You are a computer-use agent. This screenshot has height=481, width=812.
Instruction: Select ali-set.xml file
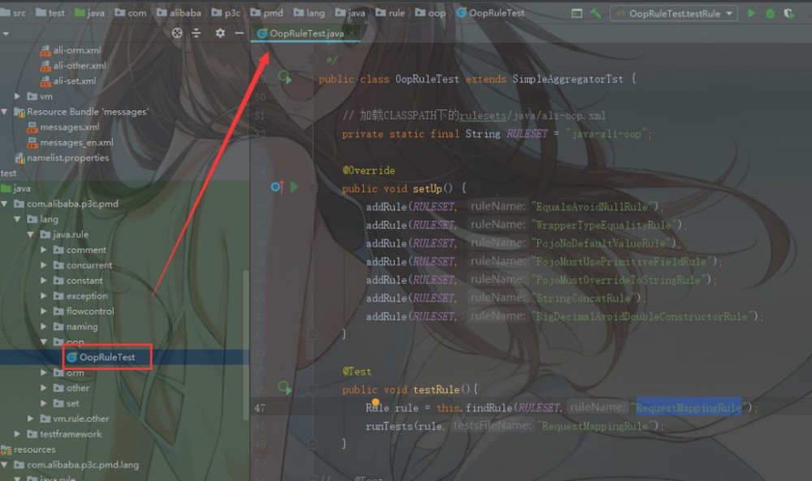68,81
